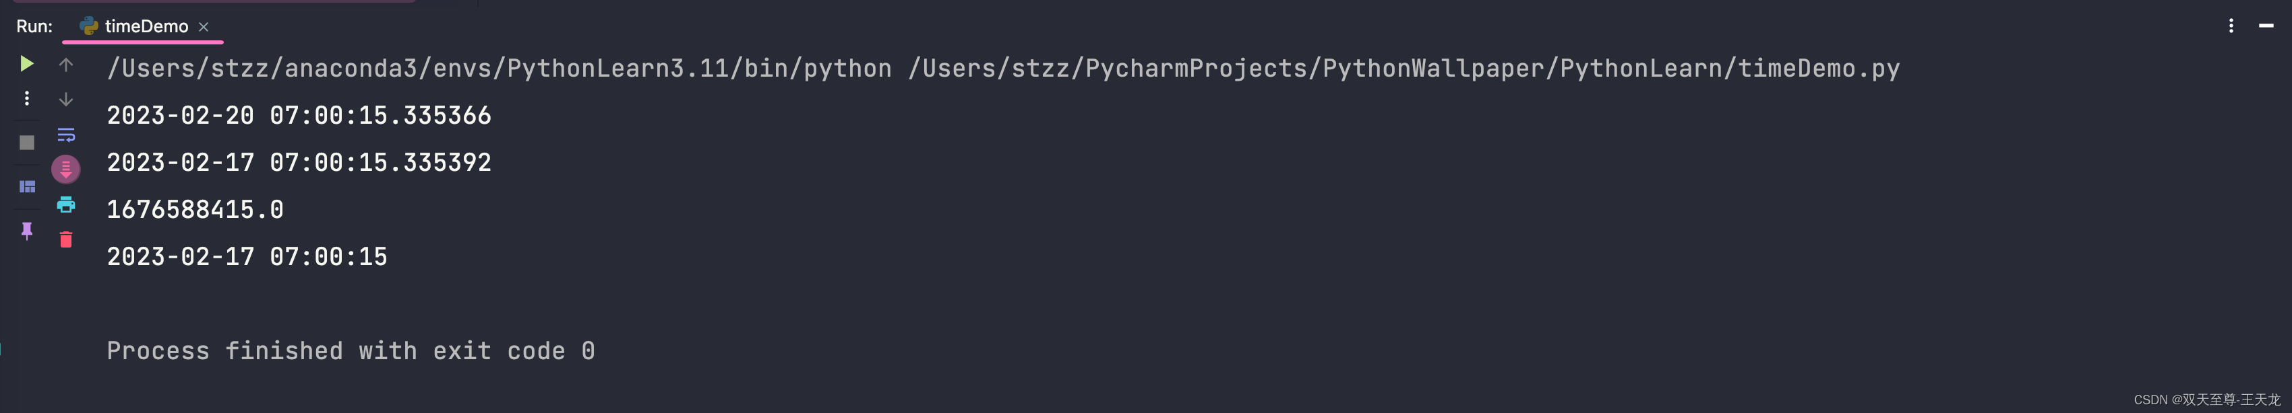This screenshot has height=413, width=2292.
Task: Click the Python logo on the timeDemo tab
Action: 88,26
